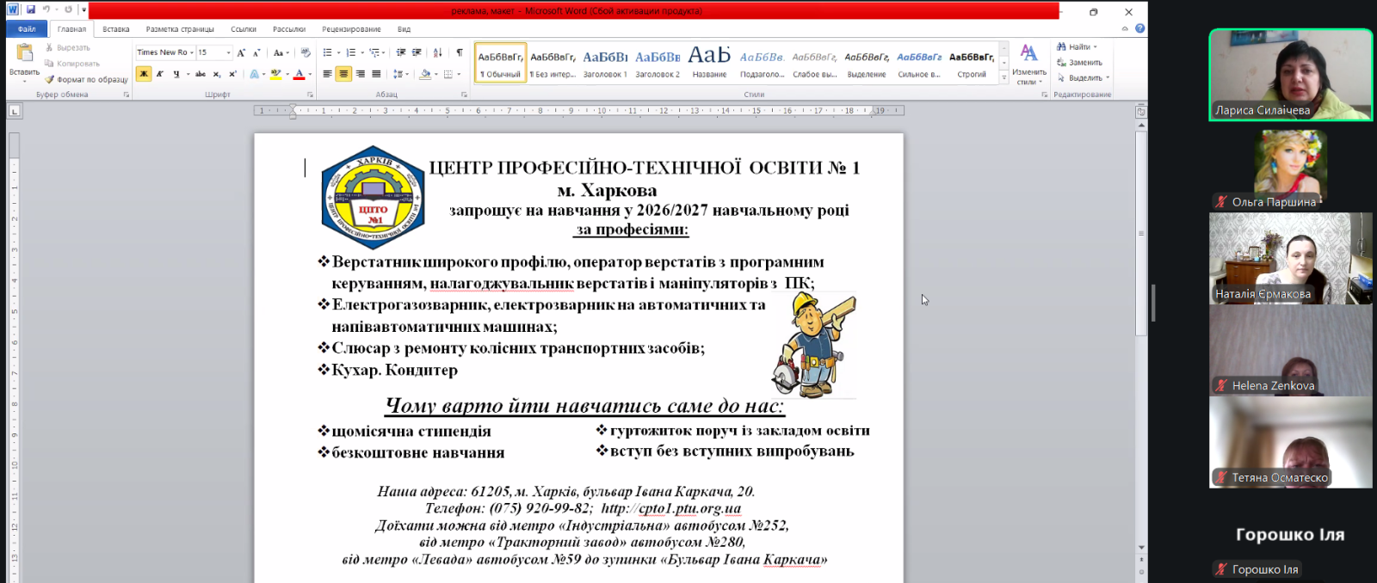Image resolution: width=1377 pixels, height=583 pixels.
Task: Toggle show paragraph marks (¶)
Action: [x=460, y=52]
